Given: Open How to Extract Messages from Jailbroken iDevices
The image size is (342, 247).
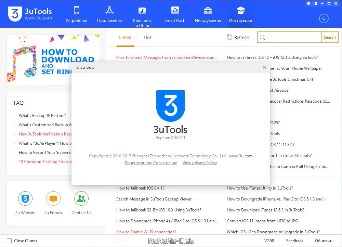Looking at the screenshot, I should click(167, 57).
